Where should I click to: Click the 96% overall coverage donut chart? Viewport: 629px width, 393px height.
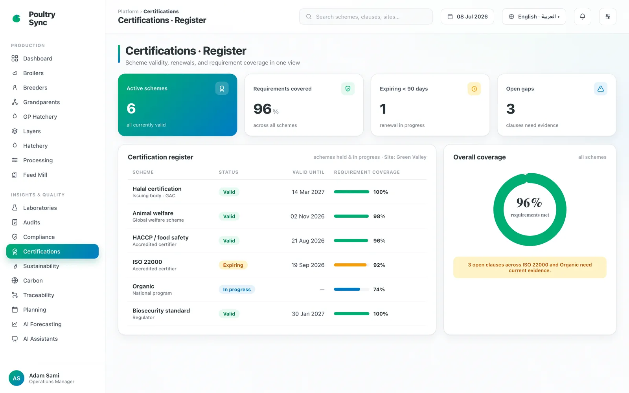(530, 209)
